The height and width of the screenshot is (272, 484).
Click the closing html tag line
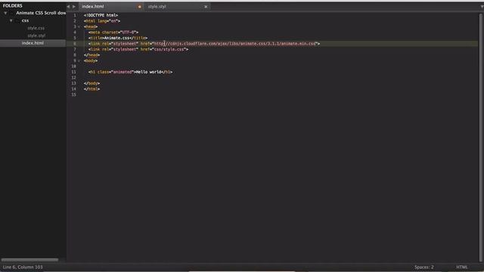(92, 89)
